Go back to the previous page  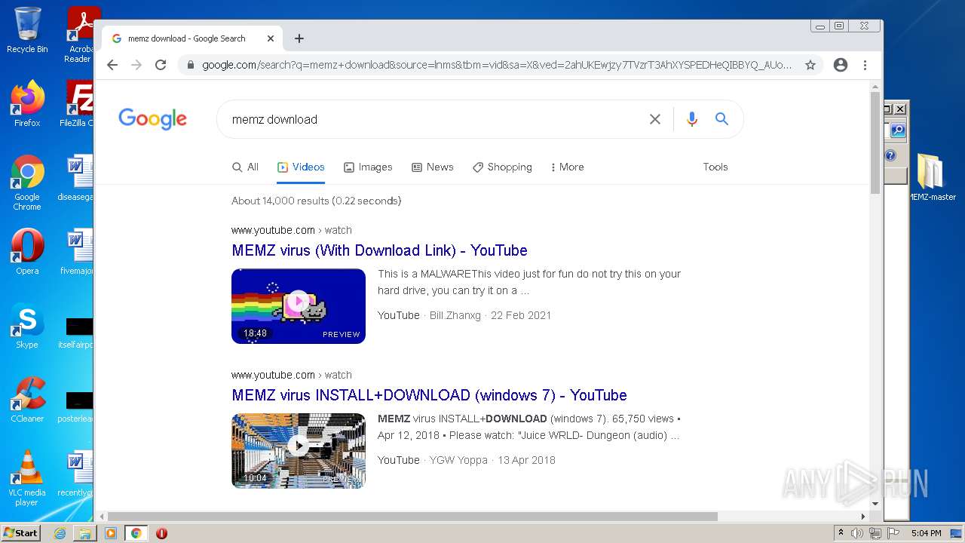pos(112,65)
